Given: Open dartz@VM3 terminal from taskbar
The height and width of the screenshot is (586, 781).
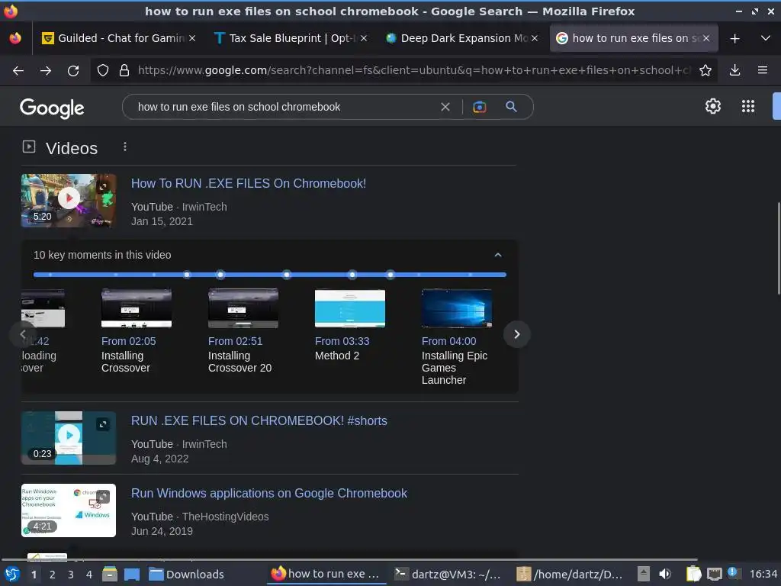Looking at the screenshot, I should [447, 575].
